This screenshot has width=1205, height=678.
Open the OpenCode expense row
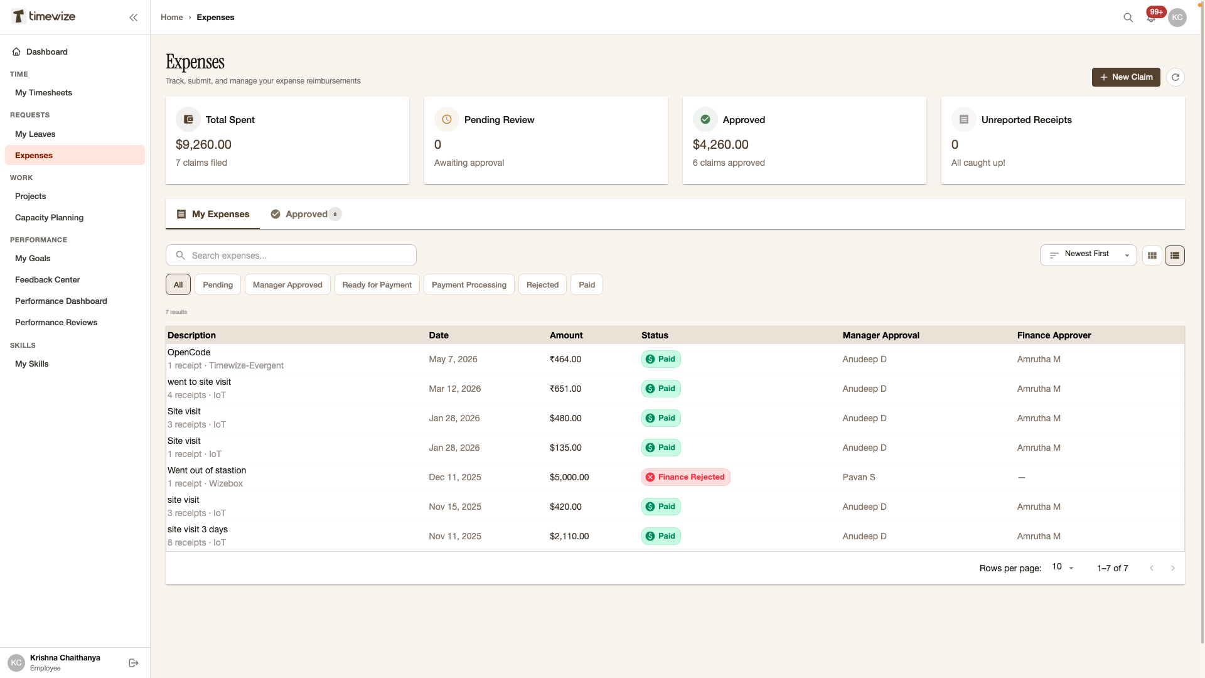coord(675,359)
